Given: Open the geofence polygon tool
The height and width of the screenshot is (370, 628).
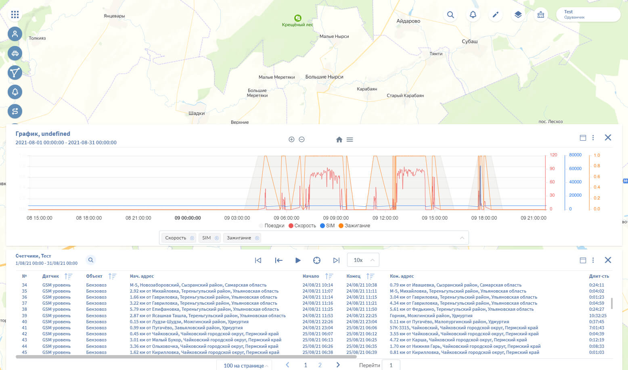Looking at the screenshot, I should pyautogui.click(x=15, y=73).
